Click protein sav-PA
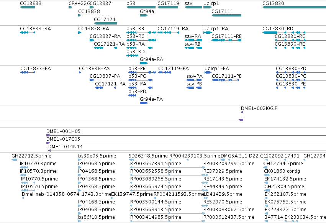Image resolution: width=326 pixels, height=223 pixels. point(194,80)
